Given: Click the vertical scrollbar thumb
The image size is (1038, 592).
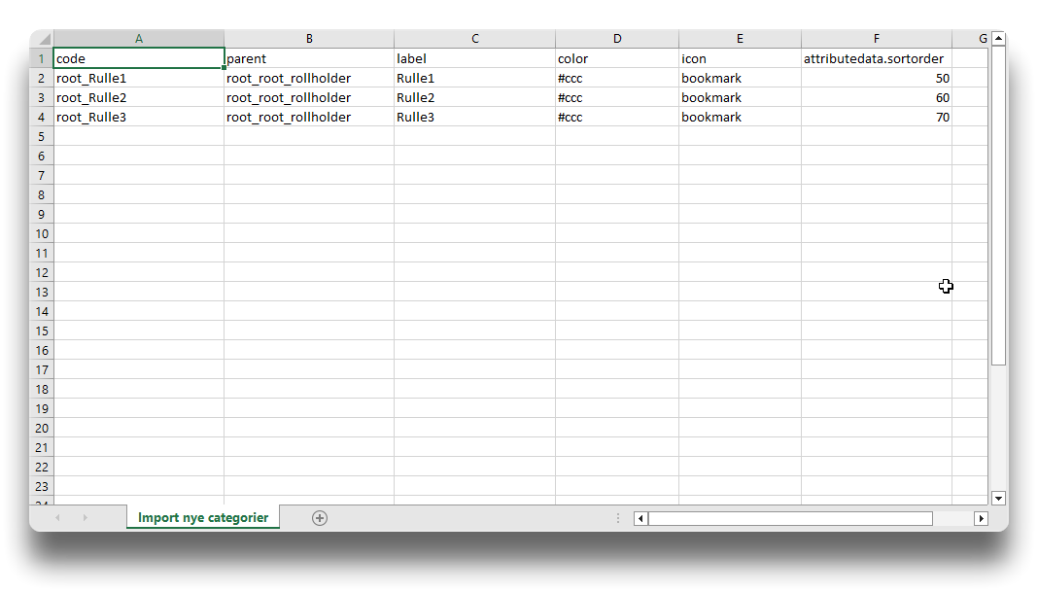Looking at the screenshot, I should [998, 204].
